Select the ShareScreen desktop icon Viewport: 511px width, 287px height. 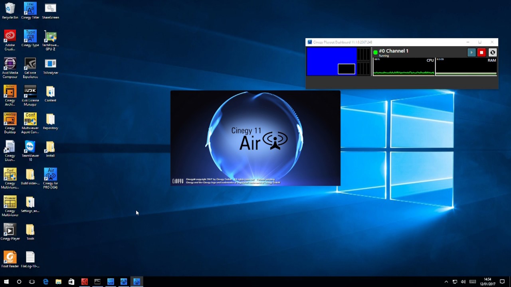[50, 11]
